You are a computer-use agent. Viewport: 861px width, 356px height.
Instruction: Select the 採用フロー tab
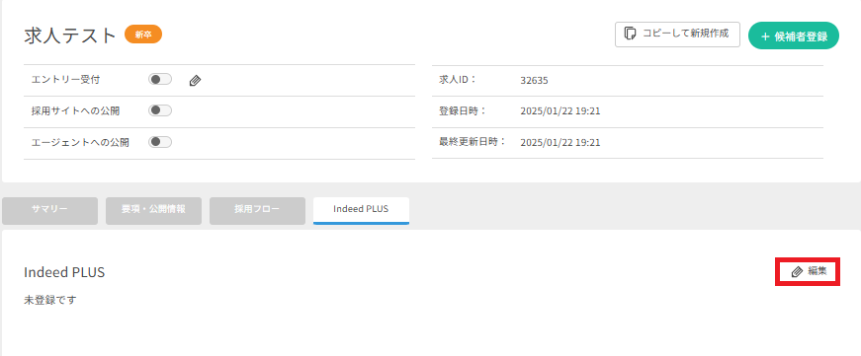(257, 211)
